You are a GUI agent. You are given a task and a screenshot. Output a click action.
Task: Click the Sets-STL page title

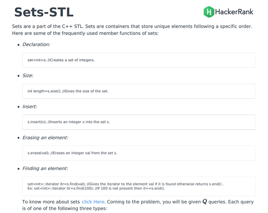click(x=44, y=12)
